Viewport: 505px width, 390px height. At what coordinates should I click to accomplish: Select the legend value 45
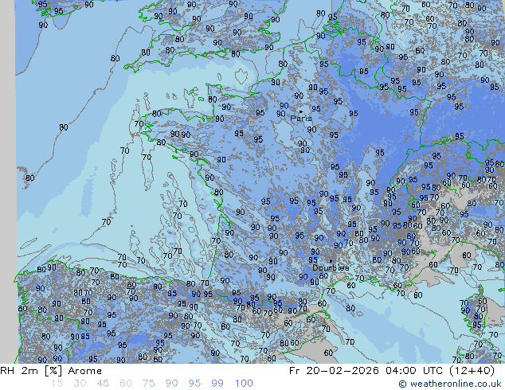pyautogui.click(x=103, y=384)
